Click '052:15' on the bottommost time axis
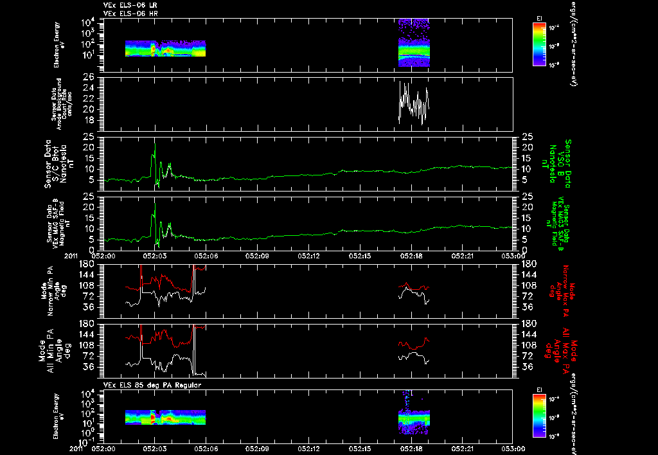The width and height of the screenshot is (658, 455). [x=360, y=449]
